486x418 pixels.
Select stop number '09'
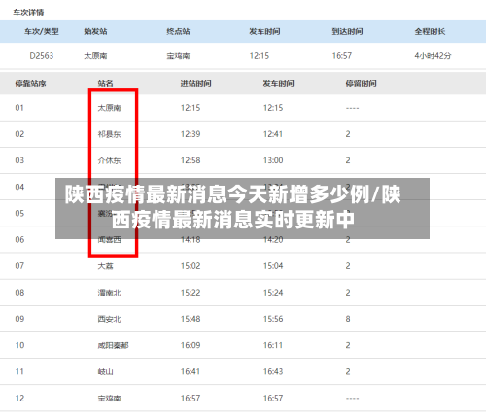(x=19, y=319)
